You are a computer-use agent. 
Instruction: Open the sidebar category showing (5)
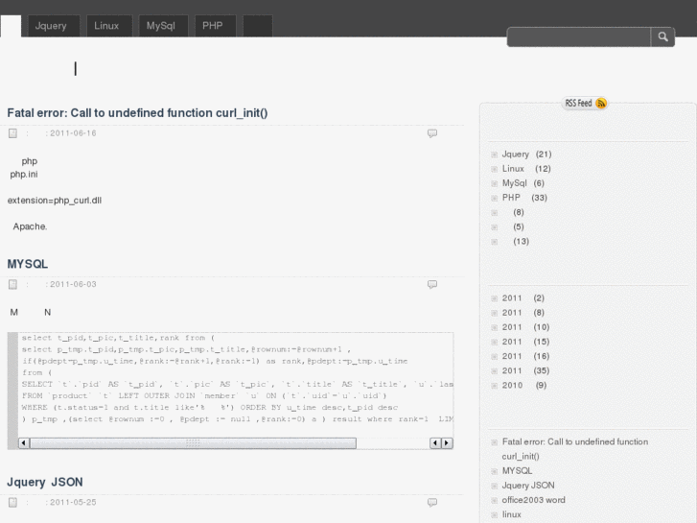tap(519, 227)
